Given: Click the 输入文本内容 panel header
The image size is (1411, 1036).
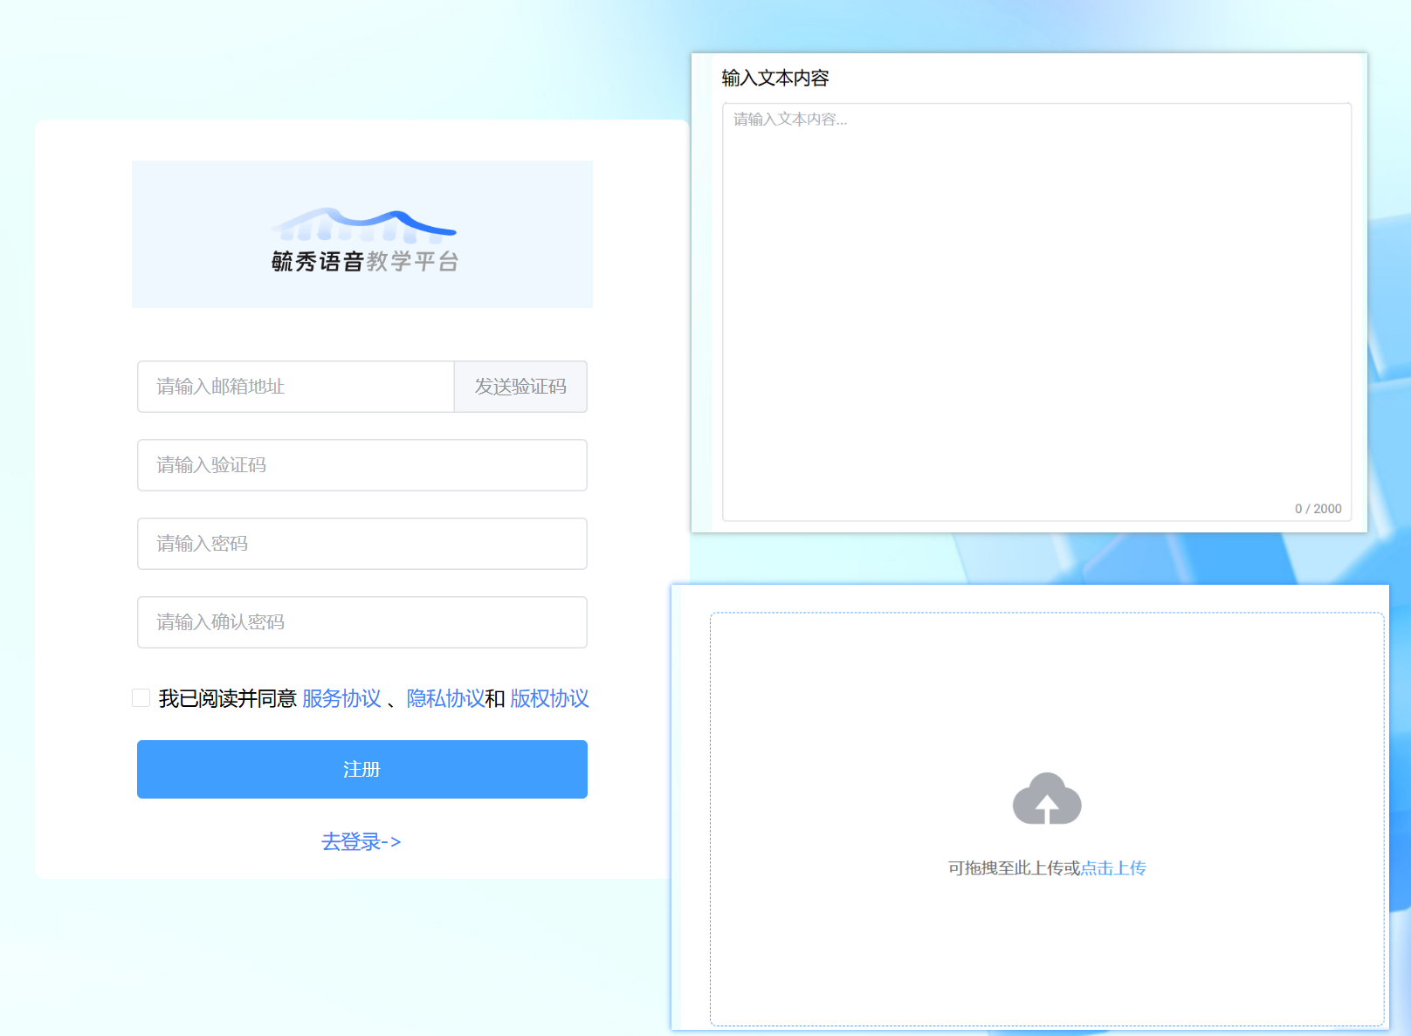Looking at the screenshot, I should click(x=774, y=78).
